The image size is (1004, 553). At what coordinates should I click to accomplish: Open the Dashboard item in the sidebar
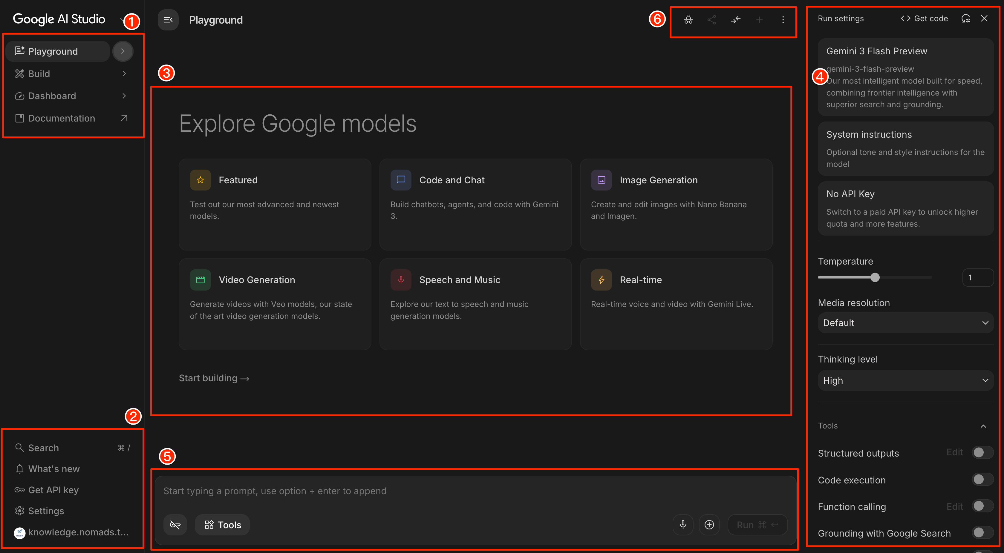click(52, 96)
